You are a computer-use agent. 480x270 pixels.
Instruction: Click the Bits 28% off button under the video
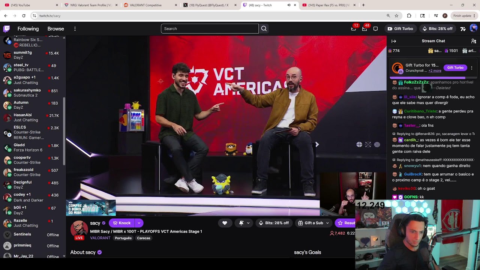274,223
